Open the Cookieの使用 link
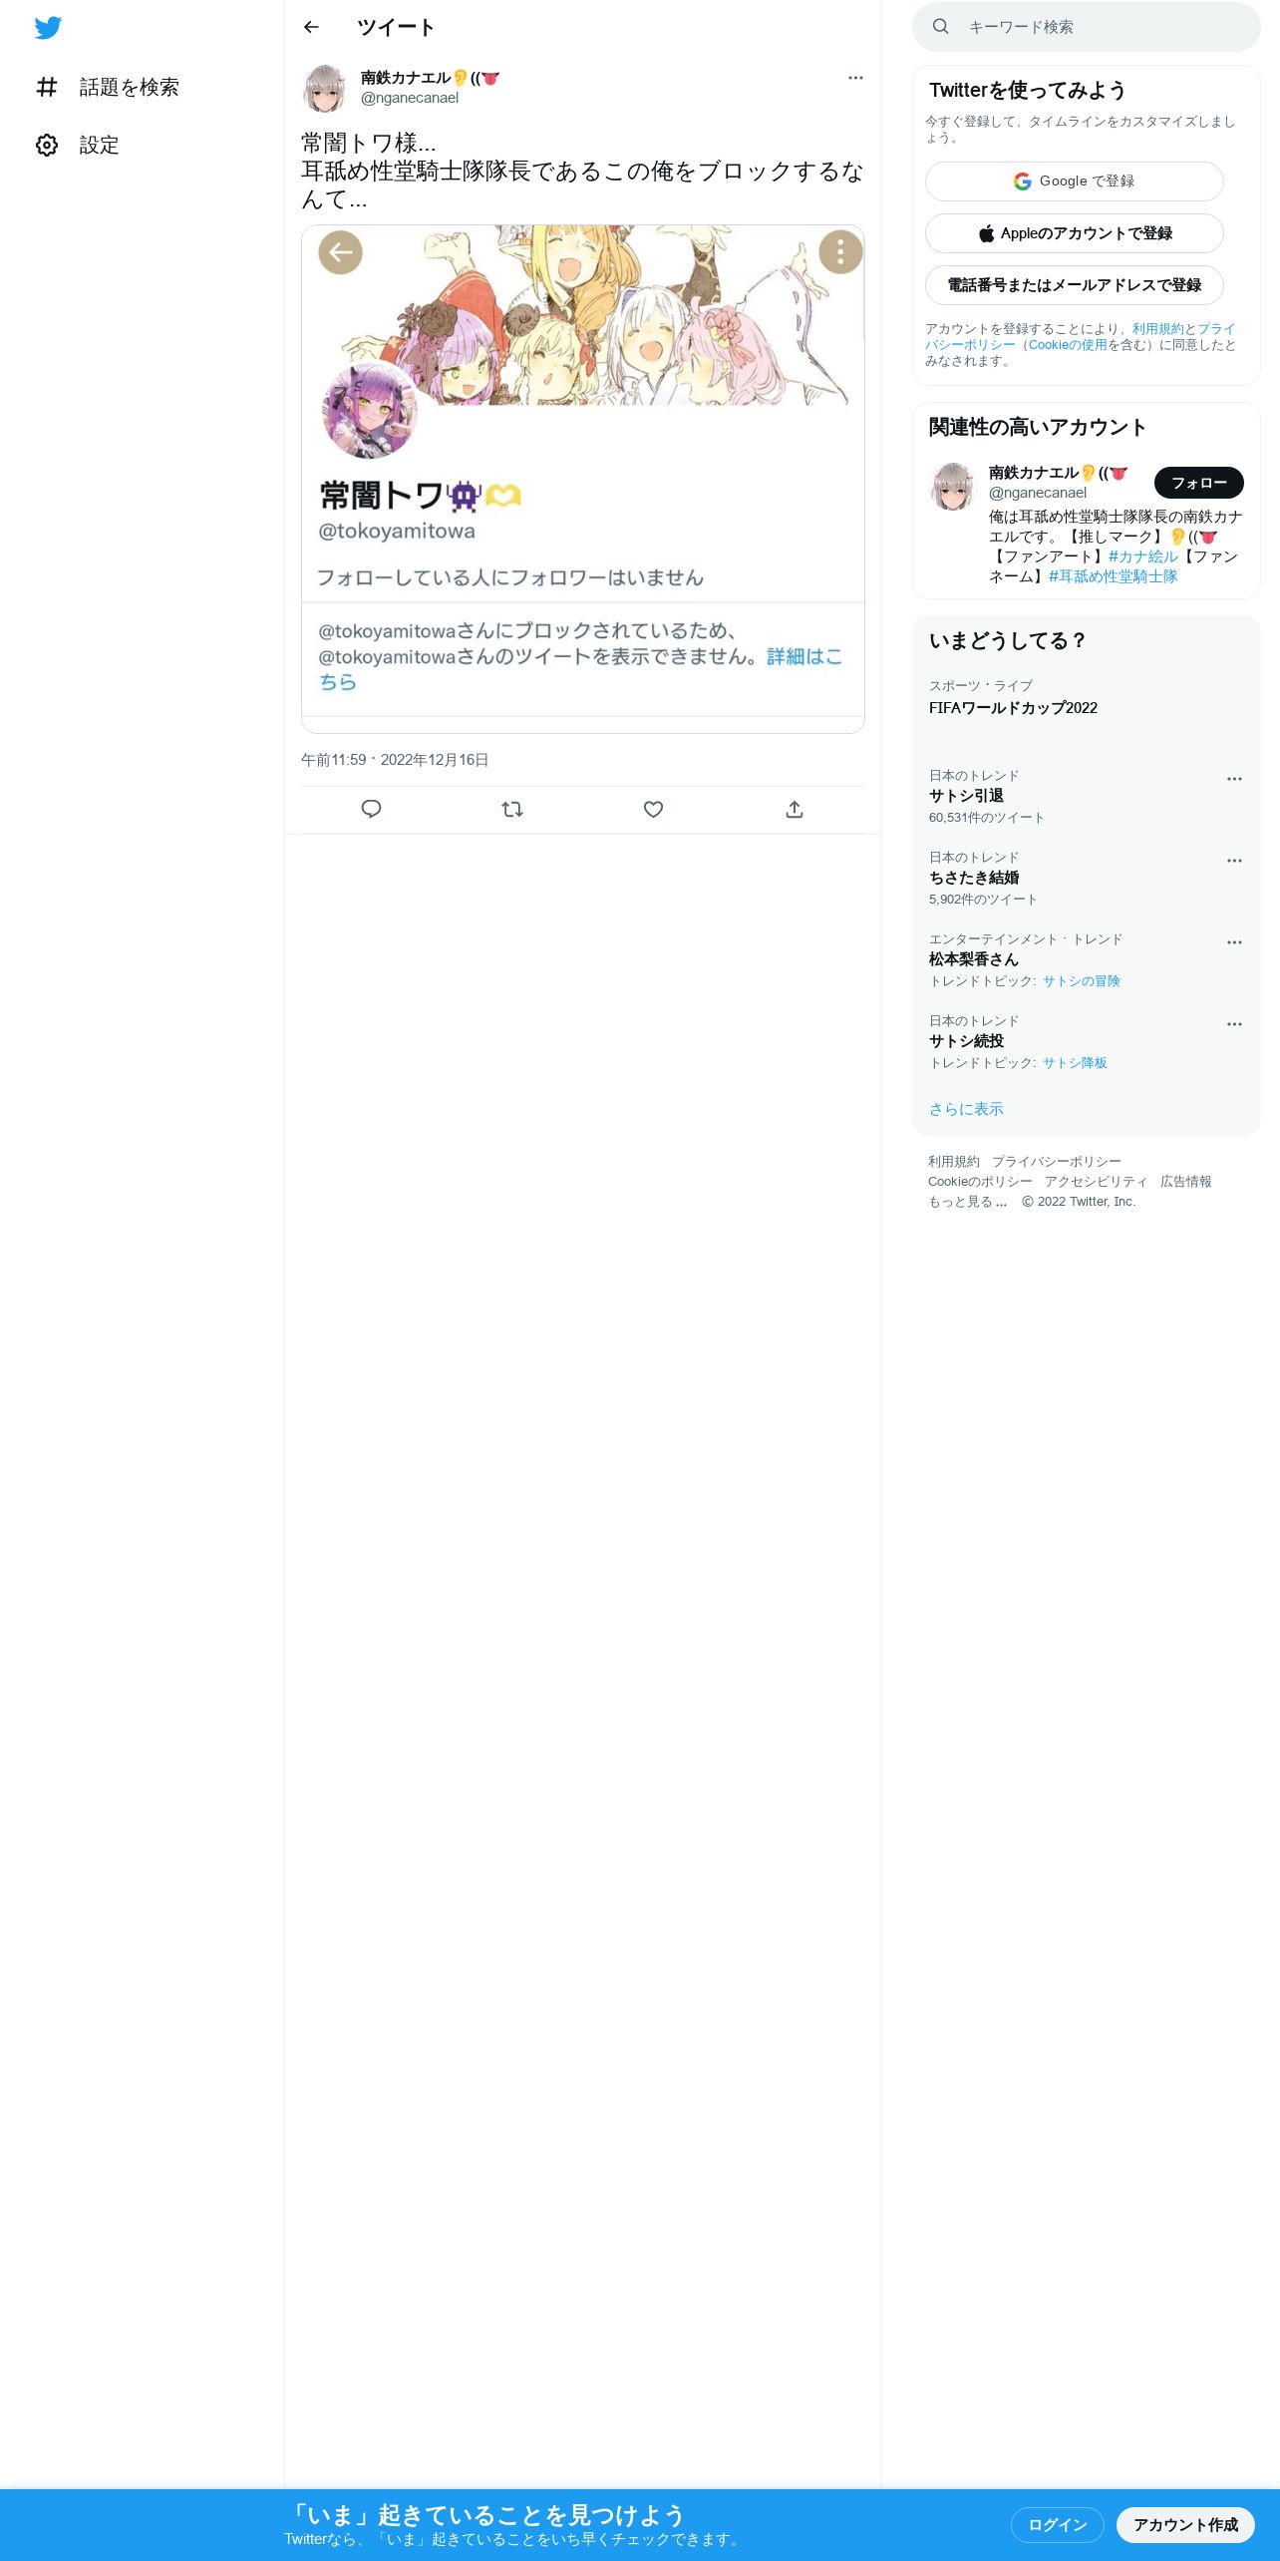Viewport: 1280px width, 2561px height. 1068,345
